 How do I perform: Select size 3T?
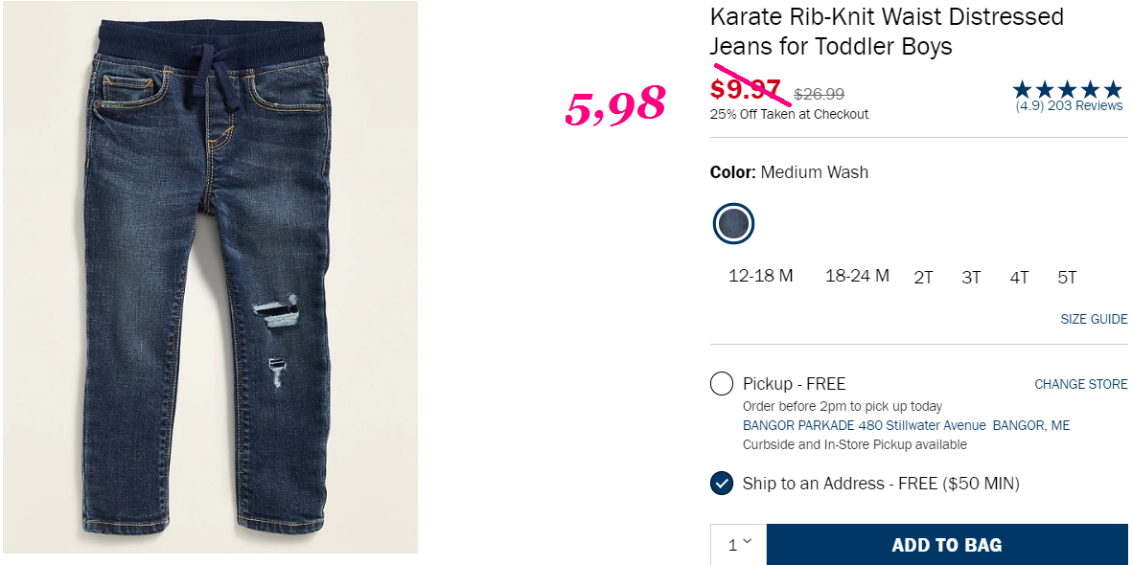971,278
